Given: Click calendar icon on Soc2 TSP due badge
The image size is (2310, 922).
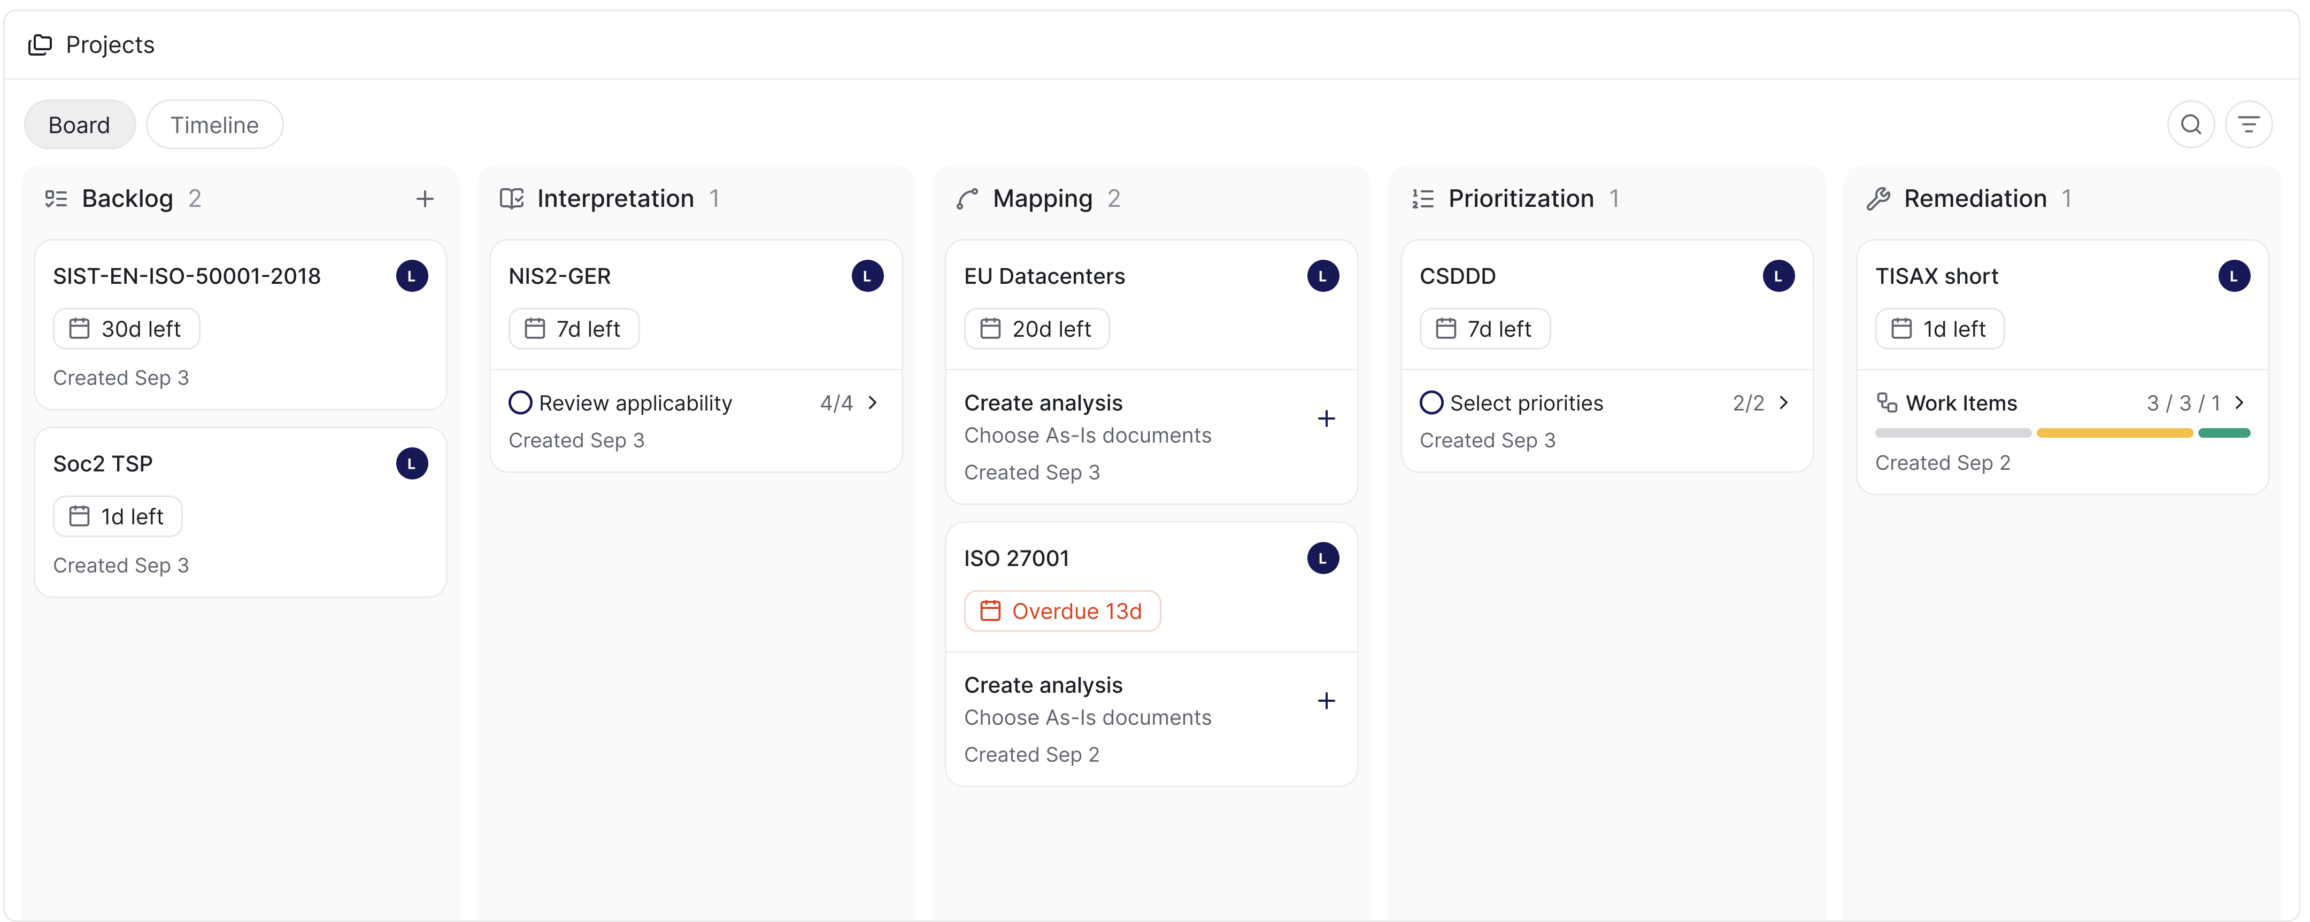Looking at the screenshot, I should [79, 516].
